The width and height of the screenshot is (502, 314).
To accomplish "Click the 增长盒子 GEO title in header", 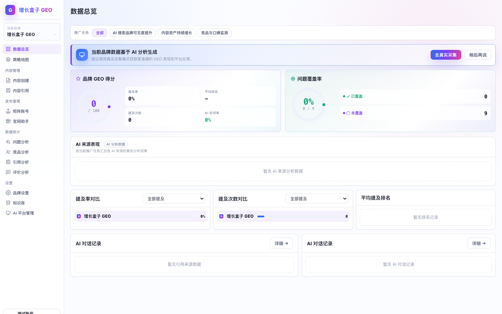I will (x=36, y=10).
